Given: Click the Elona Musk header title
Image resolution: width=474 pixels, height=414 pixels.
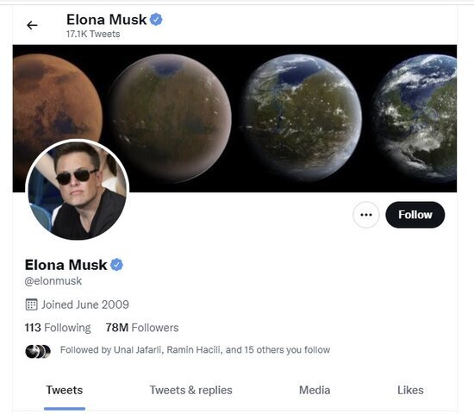Looking at the screenshot, I should pyautogui.click(x=106, y=20).
